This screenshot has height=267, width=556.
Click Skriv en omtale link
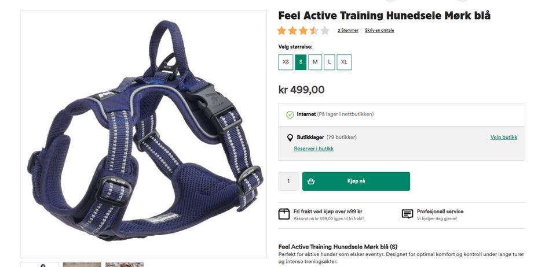pyautogui.click(x=379, y=31)
